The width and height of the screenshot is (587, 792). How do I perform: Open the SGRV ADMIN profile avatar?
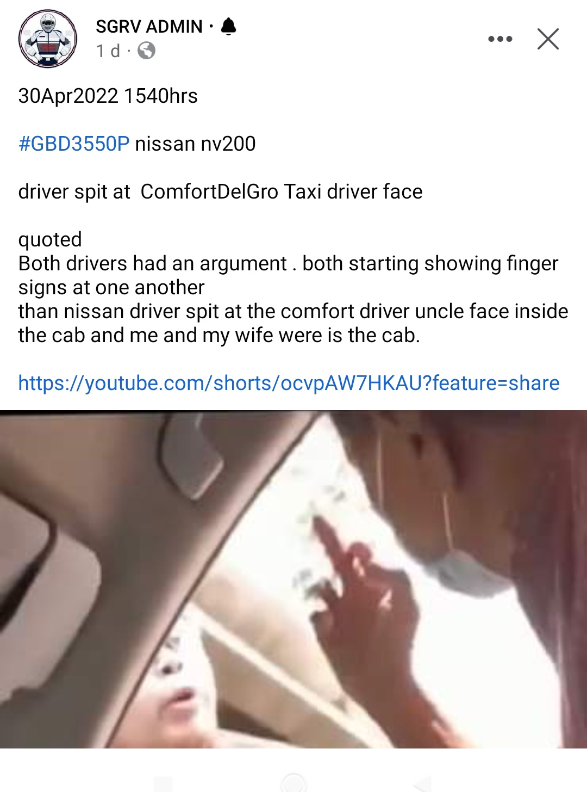pos(48,39)
